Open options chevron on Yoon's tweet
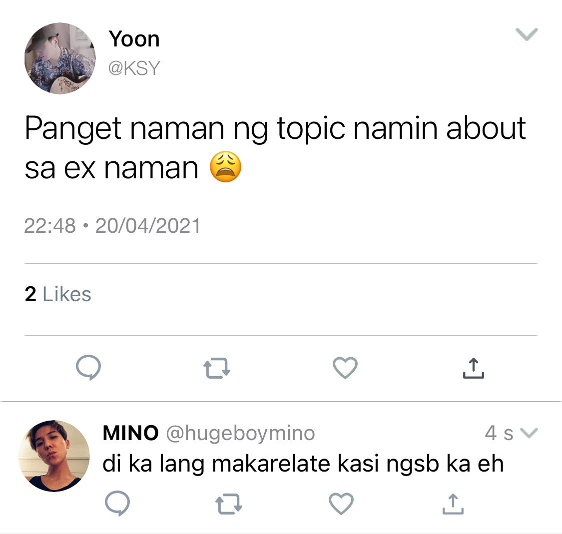The image size is (562, 534). tap(527, 34)
